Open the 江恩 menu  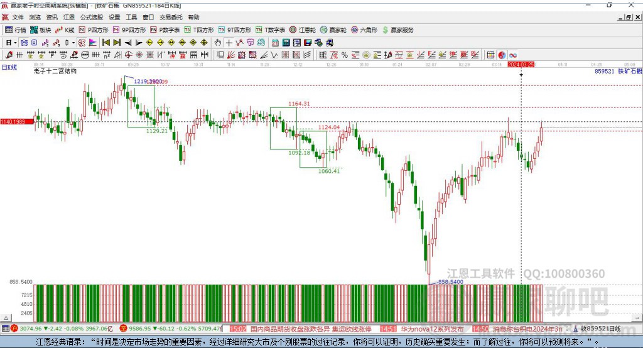click(69, 17)
